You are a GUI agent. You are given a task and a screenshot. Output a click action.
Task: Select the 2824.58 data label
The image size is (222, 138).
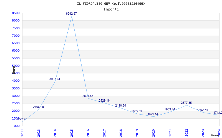point(88,96)
